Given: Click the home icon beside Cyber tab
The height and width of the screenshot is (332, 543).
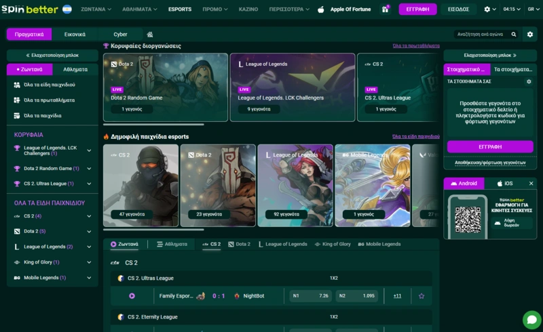Looking at the screenshot, I should click(149, 35).
